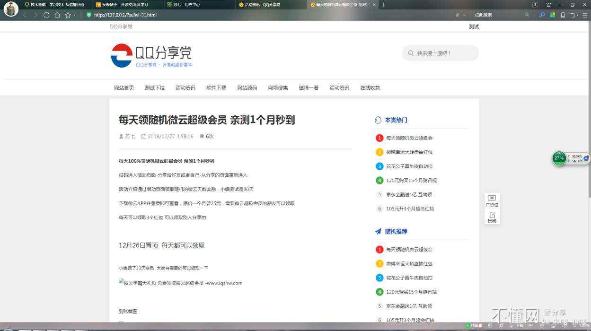Click the magnifier icon in site search
The image size is (591, 331).
411,53
